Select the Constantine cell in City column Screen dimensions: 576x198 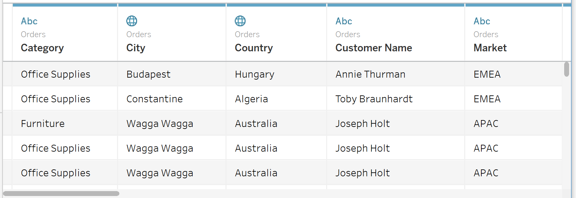coord(155,99)
